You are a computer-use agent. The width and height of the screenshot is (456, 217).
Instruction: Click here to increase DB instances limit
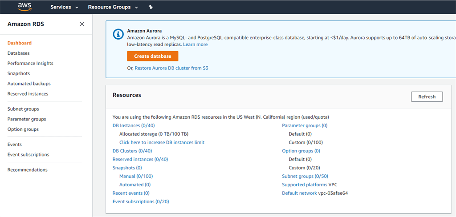[x=162, y=142]
